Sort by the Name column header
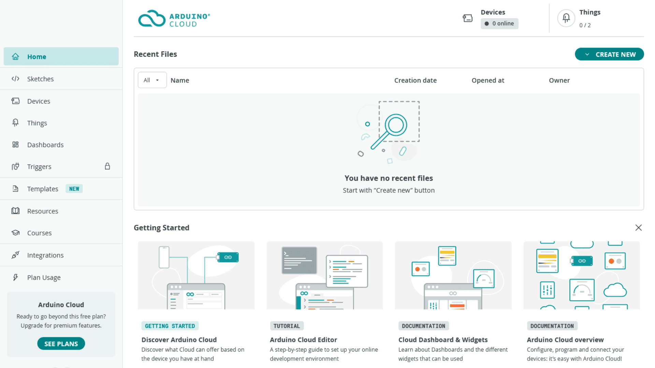The width and height of the screenshot is (655, 368). (x=180, y=80)
